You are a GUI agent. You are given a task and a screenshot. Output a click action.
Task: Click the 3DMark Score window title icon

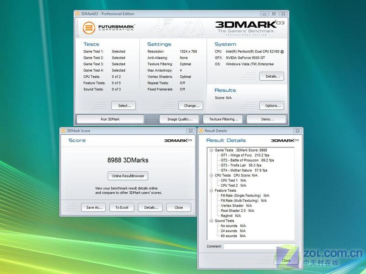click(x=63, y=131)
